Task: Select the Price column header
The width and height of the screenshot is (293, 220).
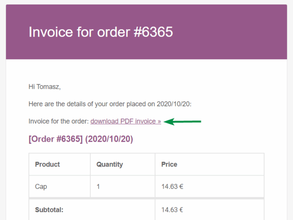Action: [169, 164]
